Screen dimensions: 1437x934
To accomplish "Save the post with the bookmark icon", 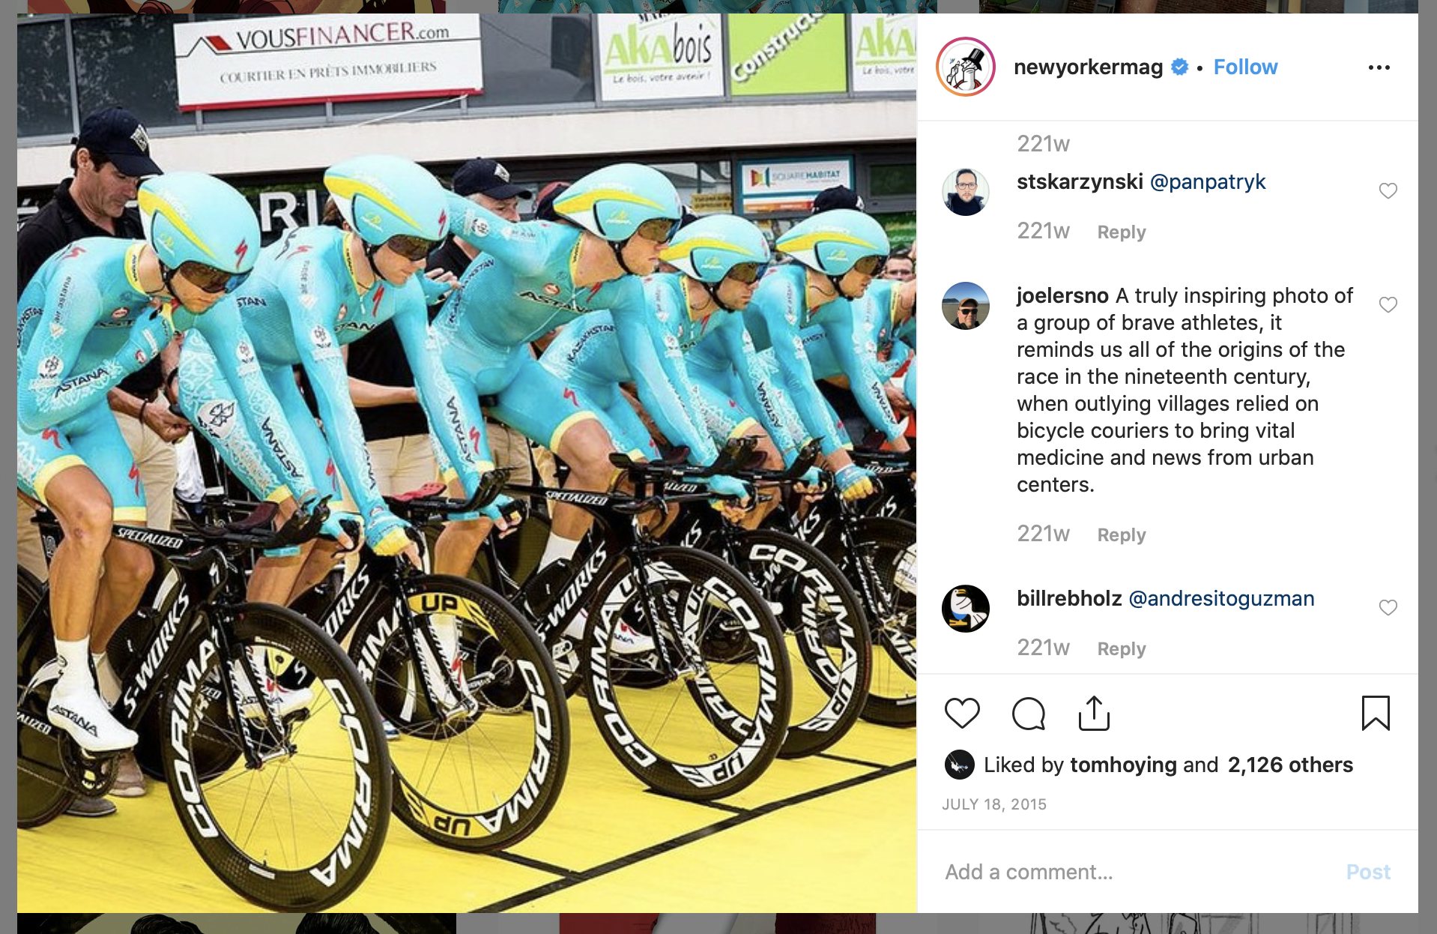I will (x=1376, y=713).
